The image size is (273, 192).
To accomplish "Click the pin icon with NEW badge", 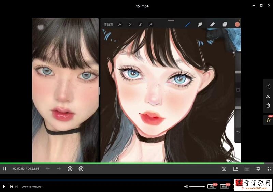I will [x=268, y=120].
